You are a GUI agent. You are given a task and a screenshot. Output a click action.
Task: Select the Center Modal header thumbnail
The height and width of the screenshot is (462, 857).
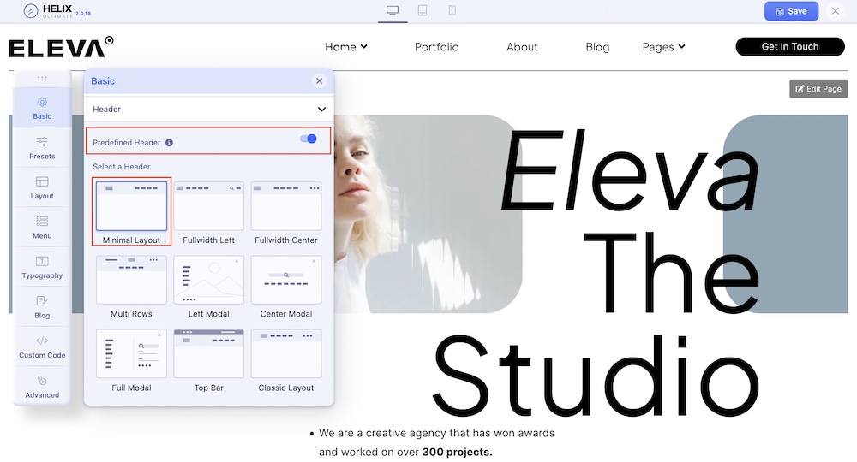[286, 280]
